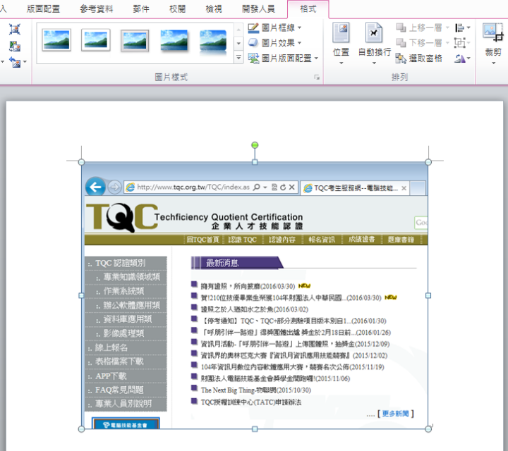Select the second picture style with white frame
The image size is (508, 451).
click(x=95, y=40)
